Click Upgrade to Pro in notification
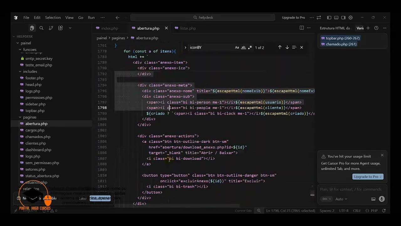 pyautogui.click(x=368, y=177)
